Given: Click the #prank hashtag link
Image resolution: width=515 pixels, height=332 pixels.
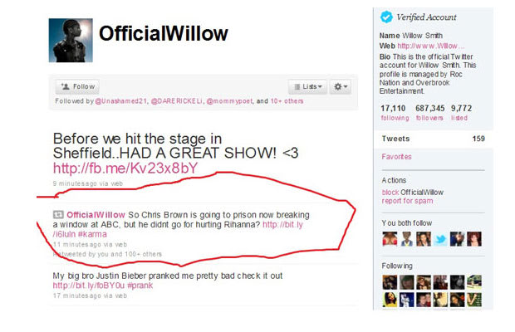Looking at the screenshot, I should pos(140,286).
